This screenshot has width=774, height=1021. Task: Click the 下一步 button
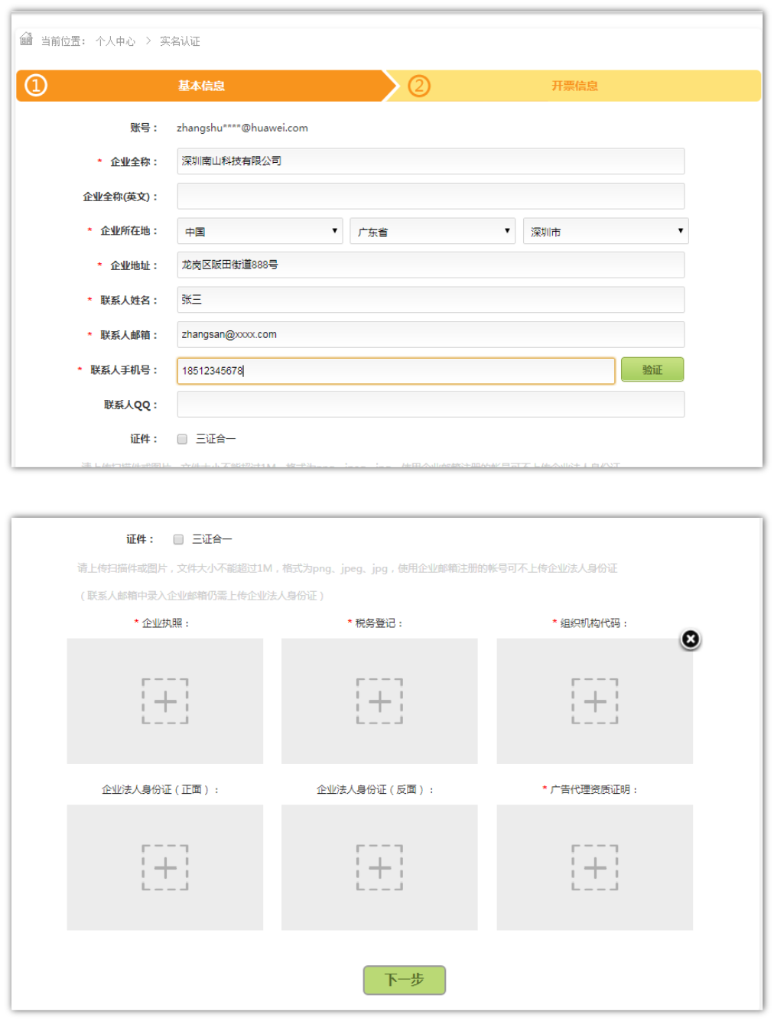pyautogui.click(x=404, y=980)
